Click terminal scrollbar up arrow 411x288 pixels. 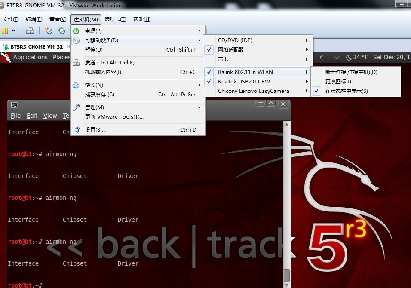(x=287, y=125)
